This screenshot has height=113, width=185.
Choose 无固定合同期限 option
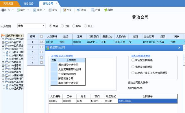click(133, 67)
